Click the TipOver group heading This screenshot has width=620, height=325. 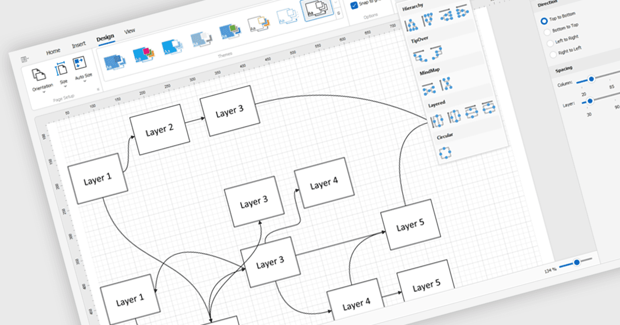pos(420,40)
